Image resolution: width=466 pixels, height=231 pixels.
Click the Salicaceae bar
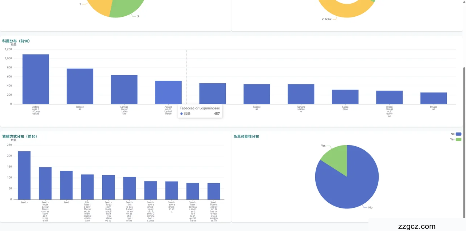click(x=345, y=97)
